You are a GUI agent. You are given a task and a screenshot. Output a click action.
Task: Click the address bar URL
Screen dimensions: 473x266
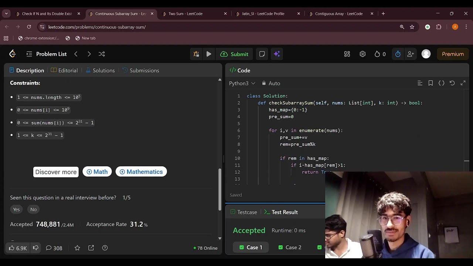coord(97,27)
